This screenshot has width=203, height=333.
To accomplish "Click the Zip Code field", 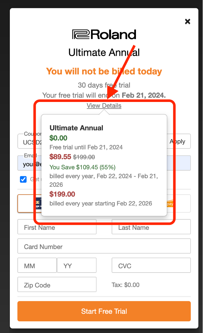I will (x=57, y=285).
